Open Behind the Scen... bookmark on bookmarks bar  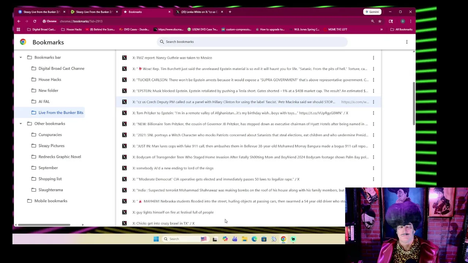tap(100, 29)
